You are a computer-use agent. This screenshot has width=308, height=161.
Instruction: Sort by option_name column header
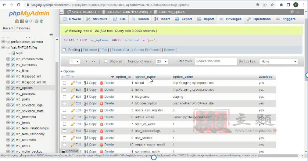click(145, 77)
